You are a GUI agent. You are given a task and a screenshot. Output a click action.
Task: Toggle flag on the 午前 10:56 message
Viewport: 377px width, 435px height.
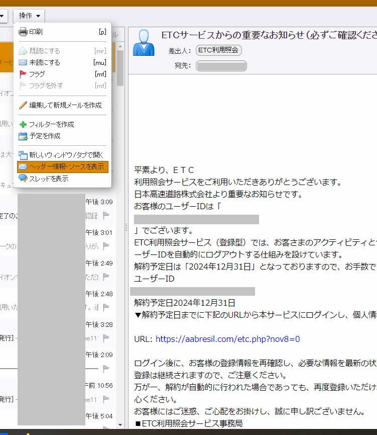(106, 399)
